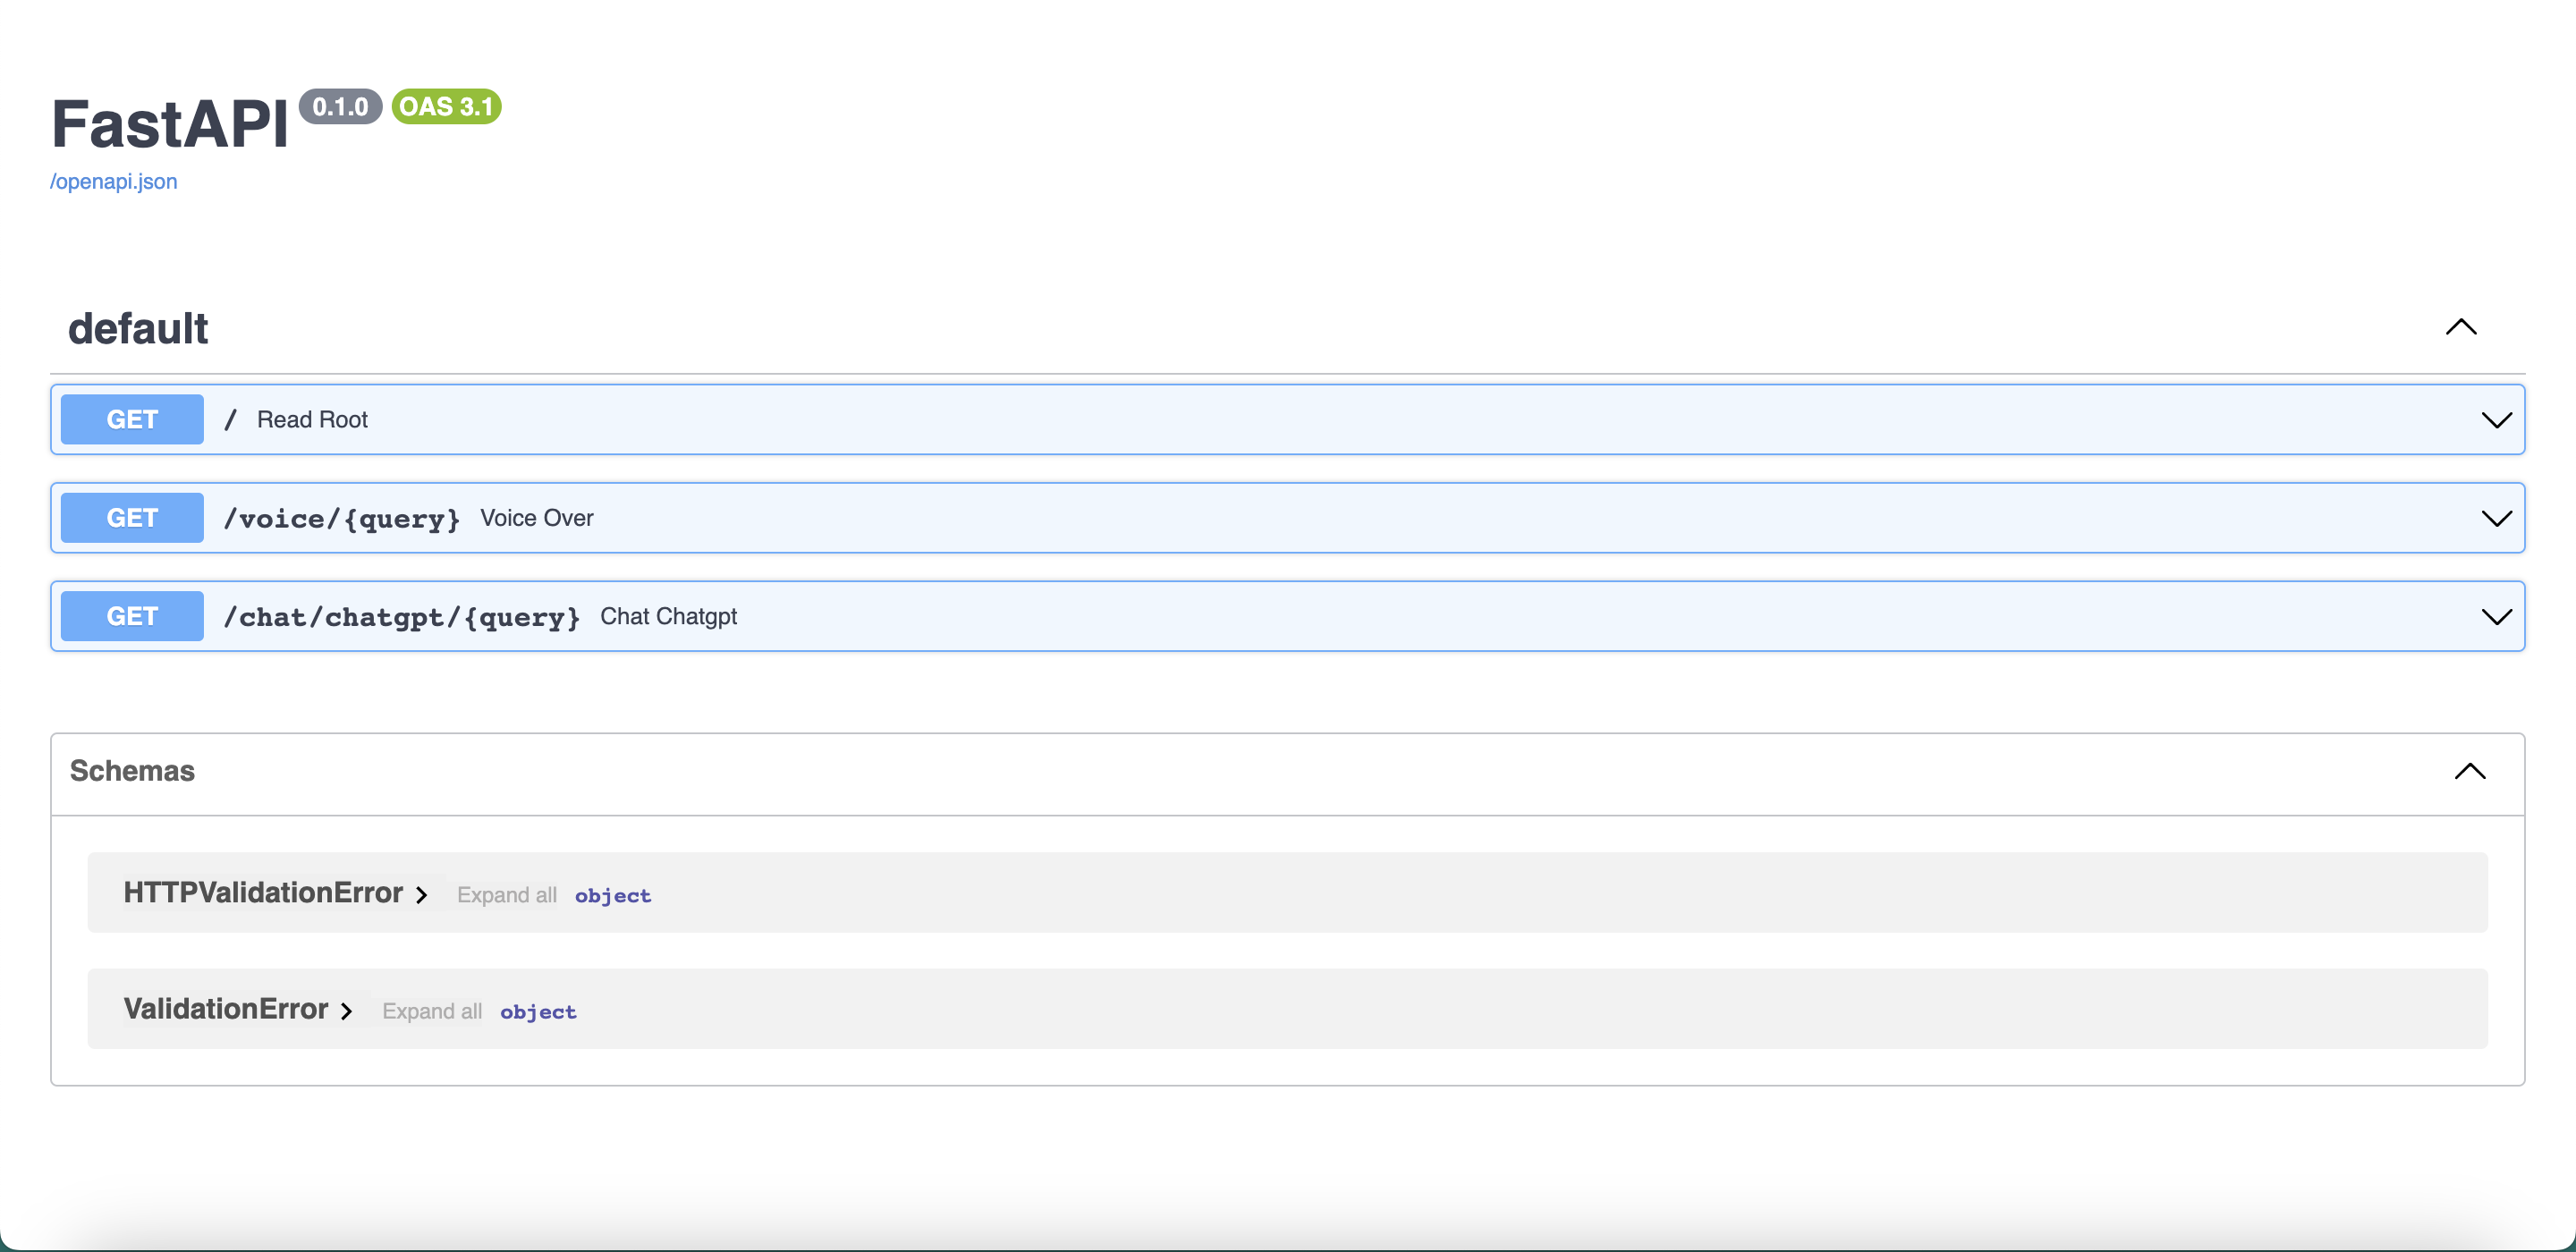Click the 0.1.0 version badge
This screenshot has height=1252, width=2576.
coord(340,106)
